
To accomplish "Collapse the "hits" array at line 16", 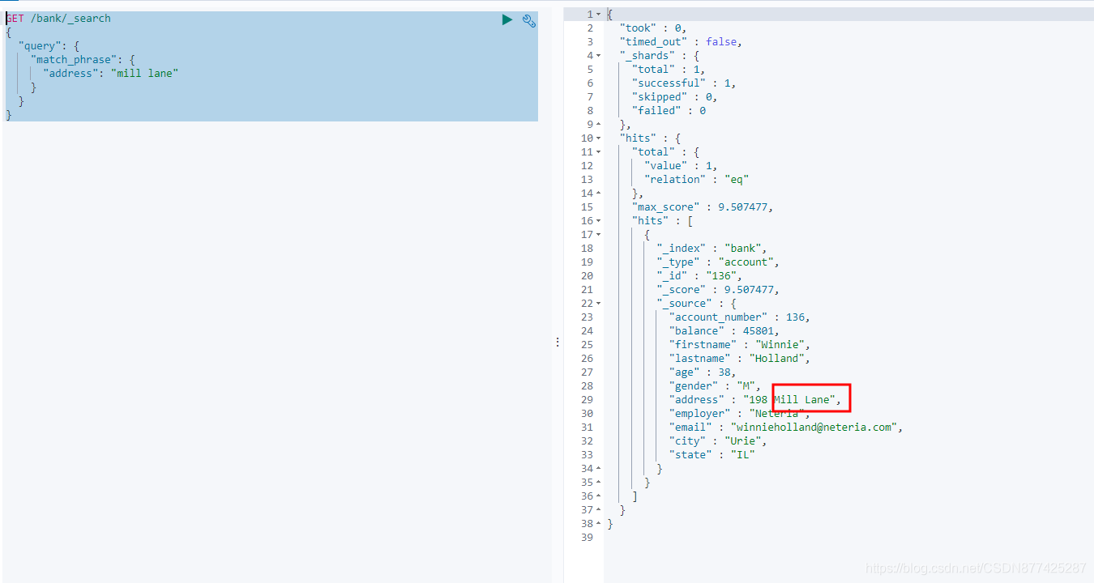I will point(599,221).
